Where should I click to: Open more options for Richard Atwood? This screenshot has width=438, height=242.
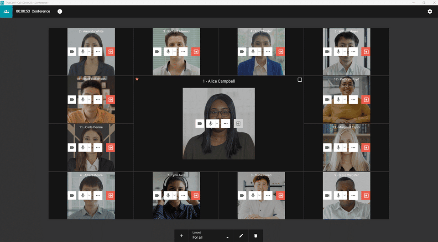click(x=183, y=52)
